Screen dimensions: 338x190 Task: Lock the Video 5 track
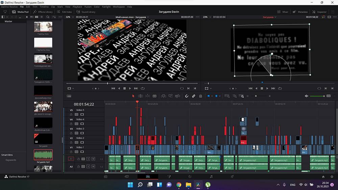[x=71, y=114]
